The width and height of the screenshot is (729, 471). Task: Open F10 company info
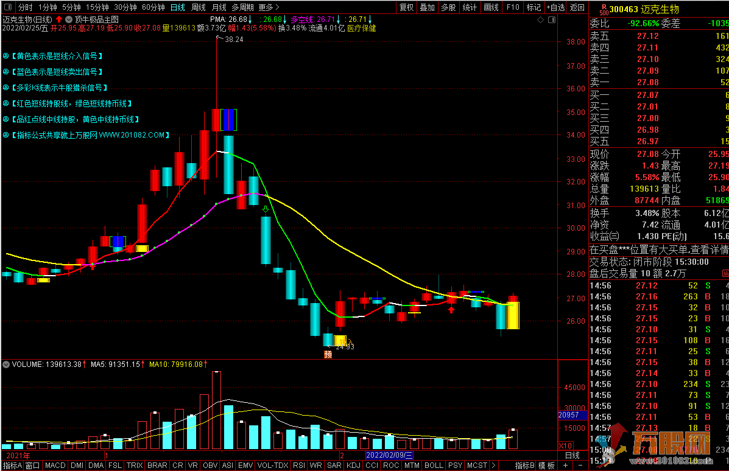(513, 7)
